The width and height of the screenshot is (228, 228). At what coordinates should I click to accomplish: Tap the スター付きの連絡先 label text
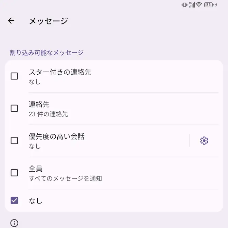[60, 72]
